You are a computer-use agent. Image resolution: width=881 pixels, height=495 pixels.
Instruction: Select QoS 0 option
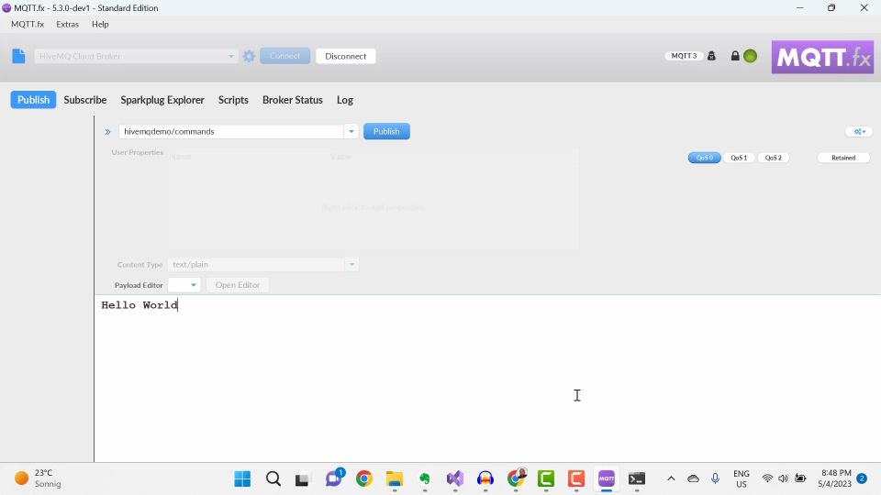tap(704, 158)
